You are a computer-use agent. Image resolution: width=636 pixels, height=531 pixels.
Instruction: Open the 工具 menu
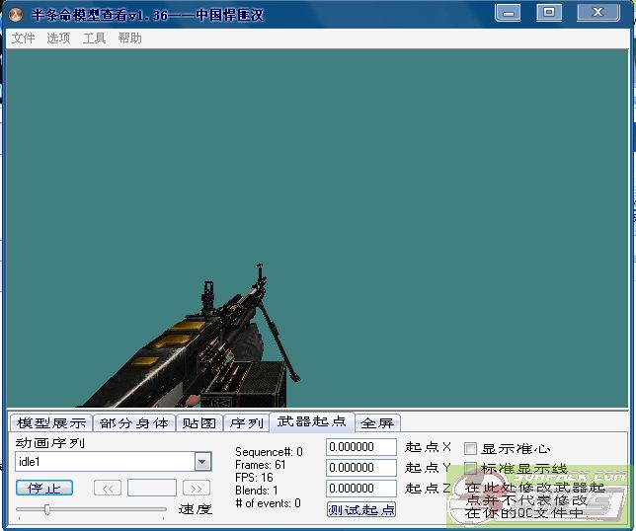(x=94, y=38)
